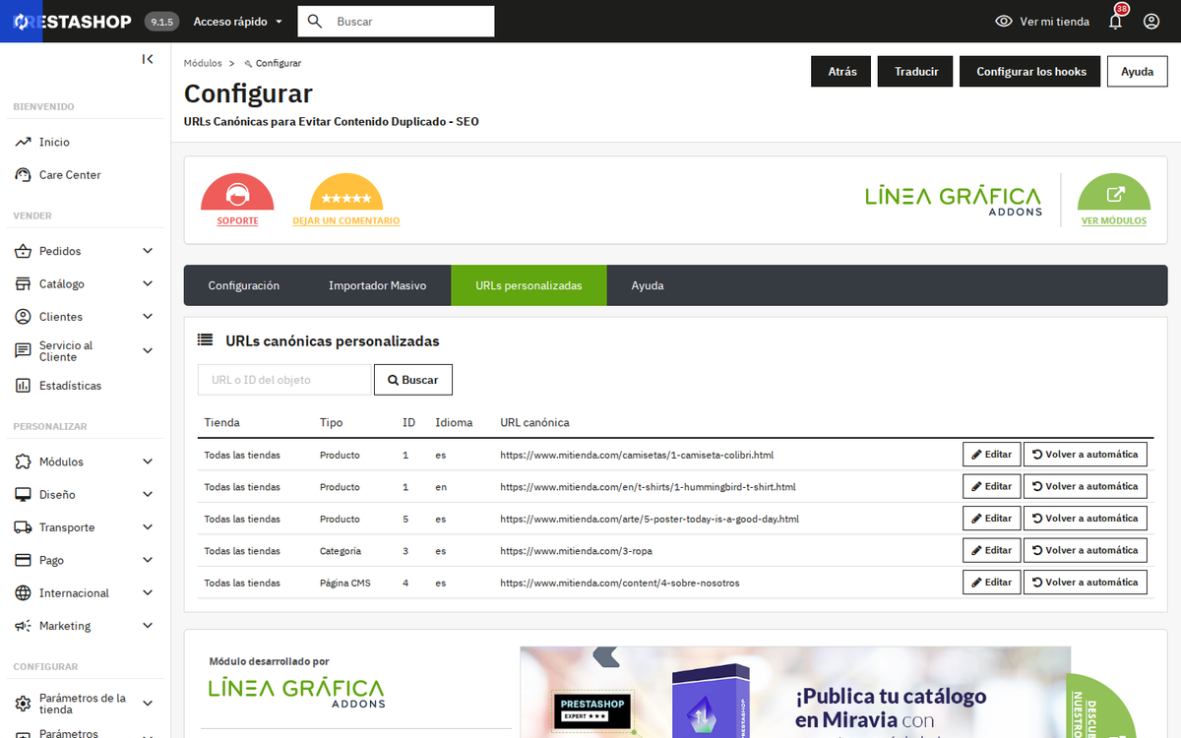The height and width of the screenshot is (738, 1181).
Task: Click the search magnifier icon in top bar
Action: pyautogui.click(x=315, y=21)
